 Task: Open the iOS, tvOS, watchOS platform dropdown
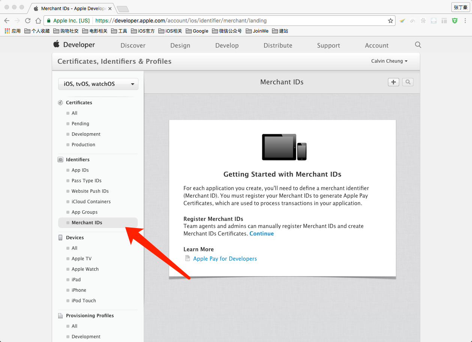[x=98, y=84]
